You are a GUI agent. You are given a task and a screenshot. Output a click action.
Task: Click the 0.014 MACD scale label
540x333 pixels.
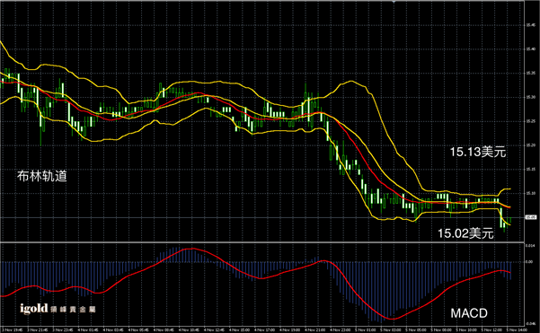tap(530, 245)
